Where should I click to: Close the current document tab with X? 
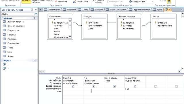coord(182,10)
